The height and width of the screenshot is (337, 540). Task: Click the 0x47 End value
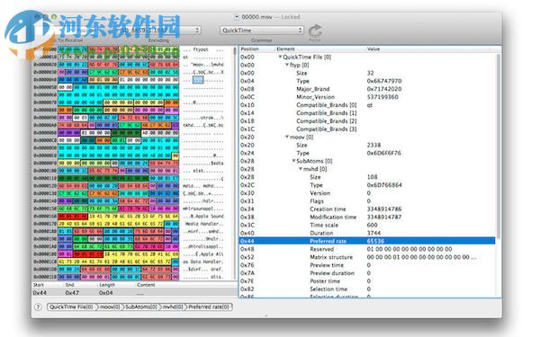(x=72, y=293)
